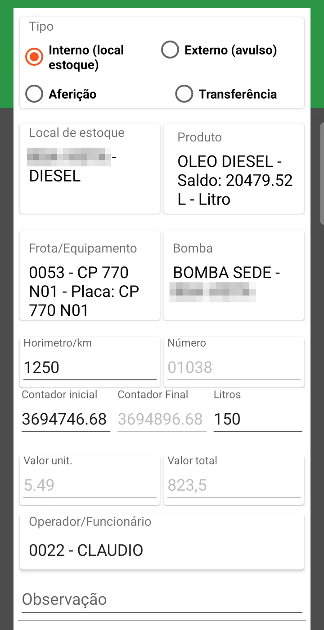Select the Interno (local estoque) radio button
This screenshot has width=324, height=630.
pos(34,57)
